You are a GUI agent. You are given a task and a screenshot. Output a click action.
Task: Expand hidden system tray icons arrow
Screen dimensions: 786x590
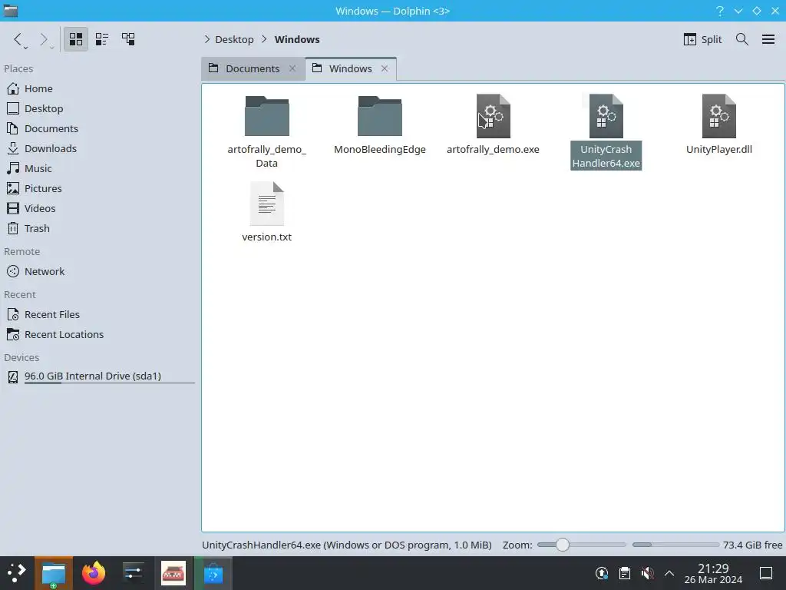pos(669,573)
